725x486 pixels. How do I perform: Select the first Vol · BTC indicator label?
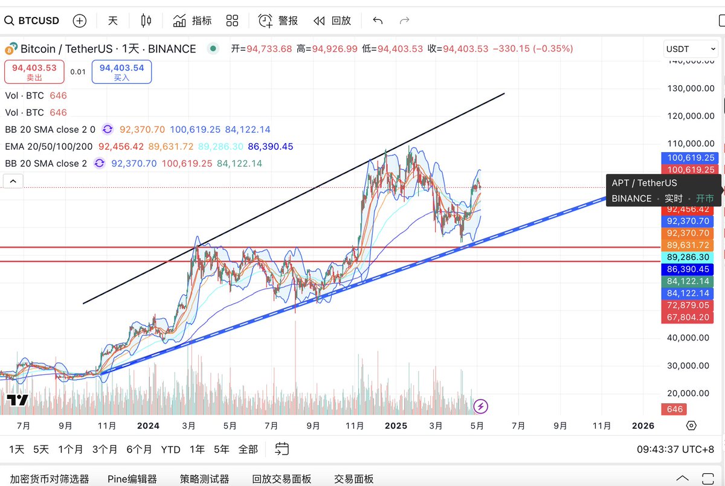tap(24, 95)
